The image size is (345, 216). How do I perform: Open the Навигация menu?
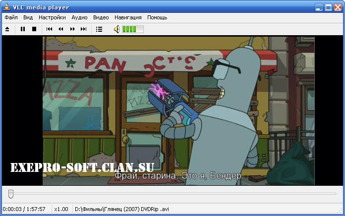128,17
